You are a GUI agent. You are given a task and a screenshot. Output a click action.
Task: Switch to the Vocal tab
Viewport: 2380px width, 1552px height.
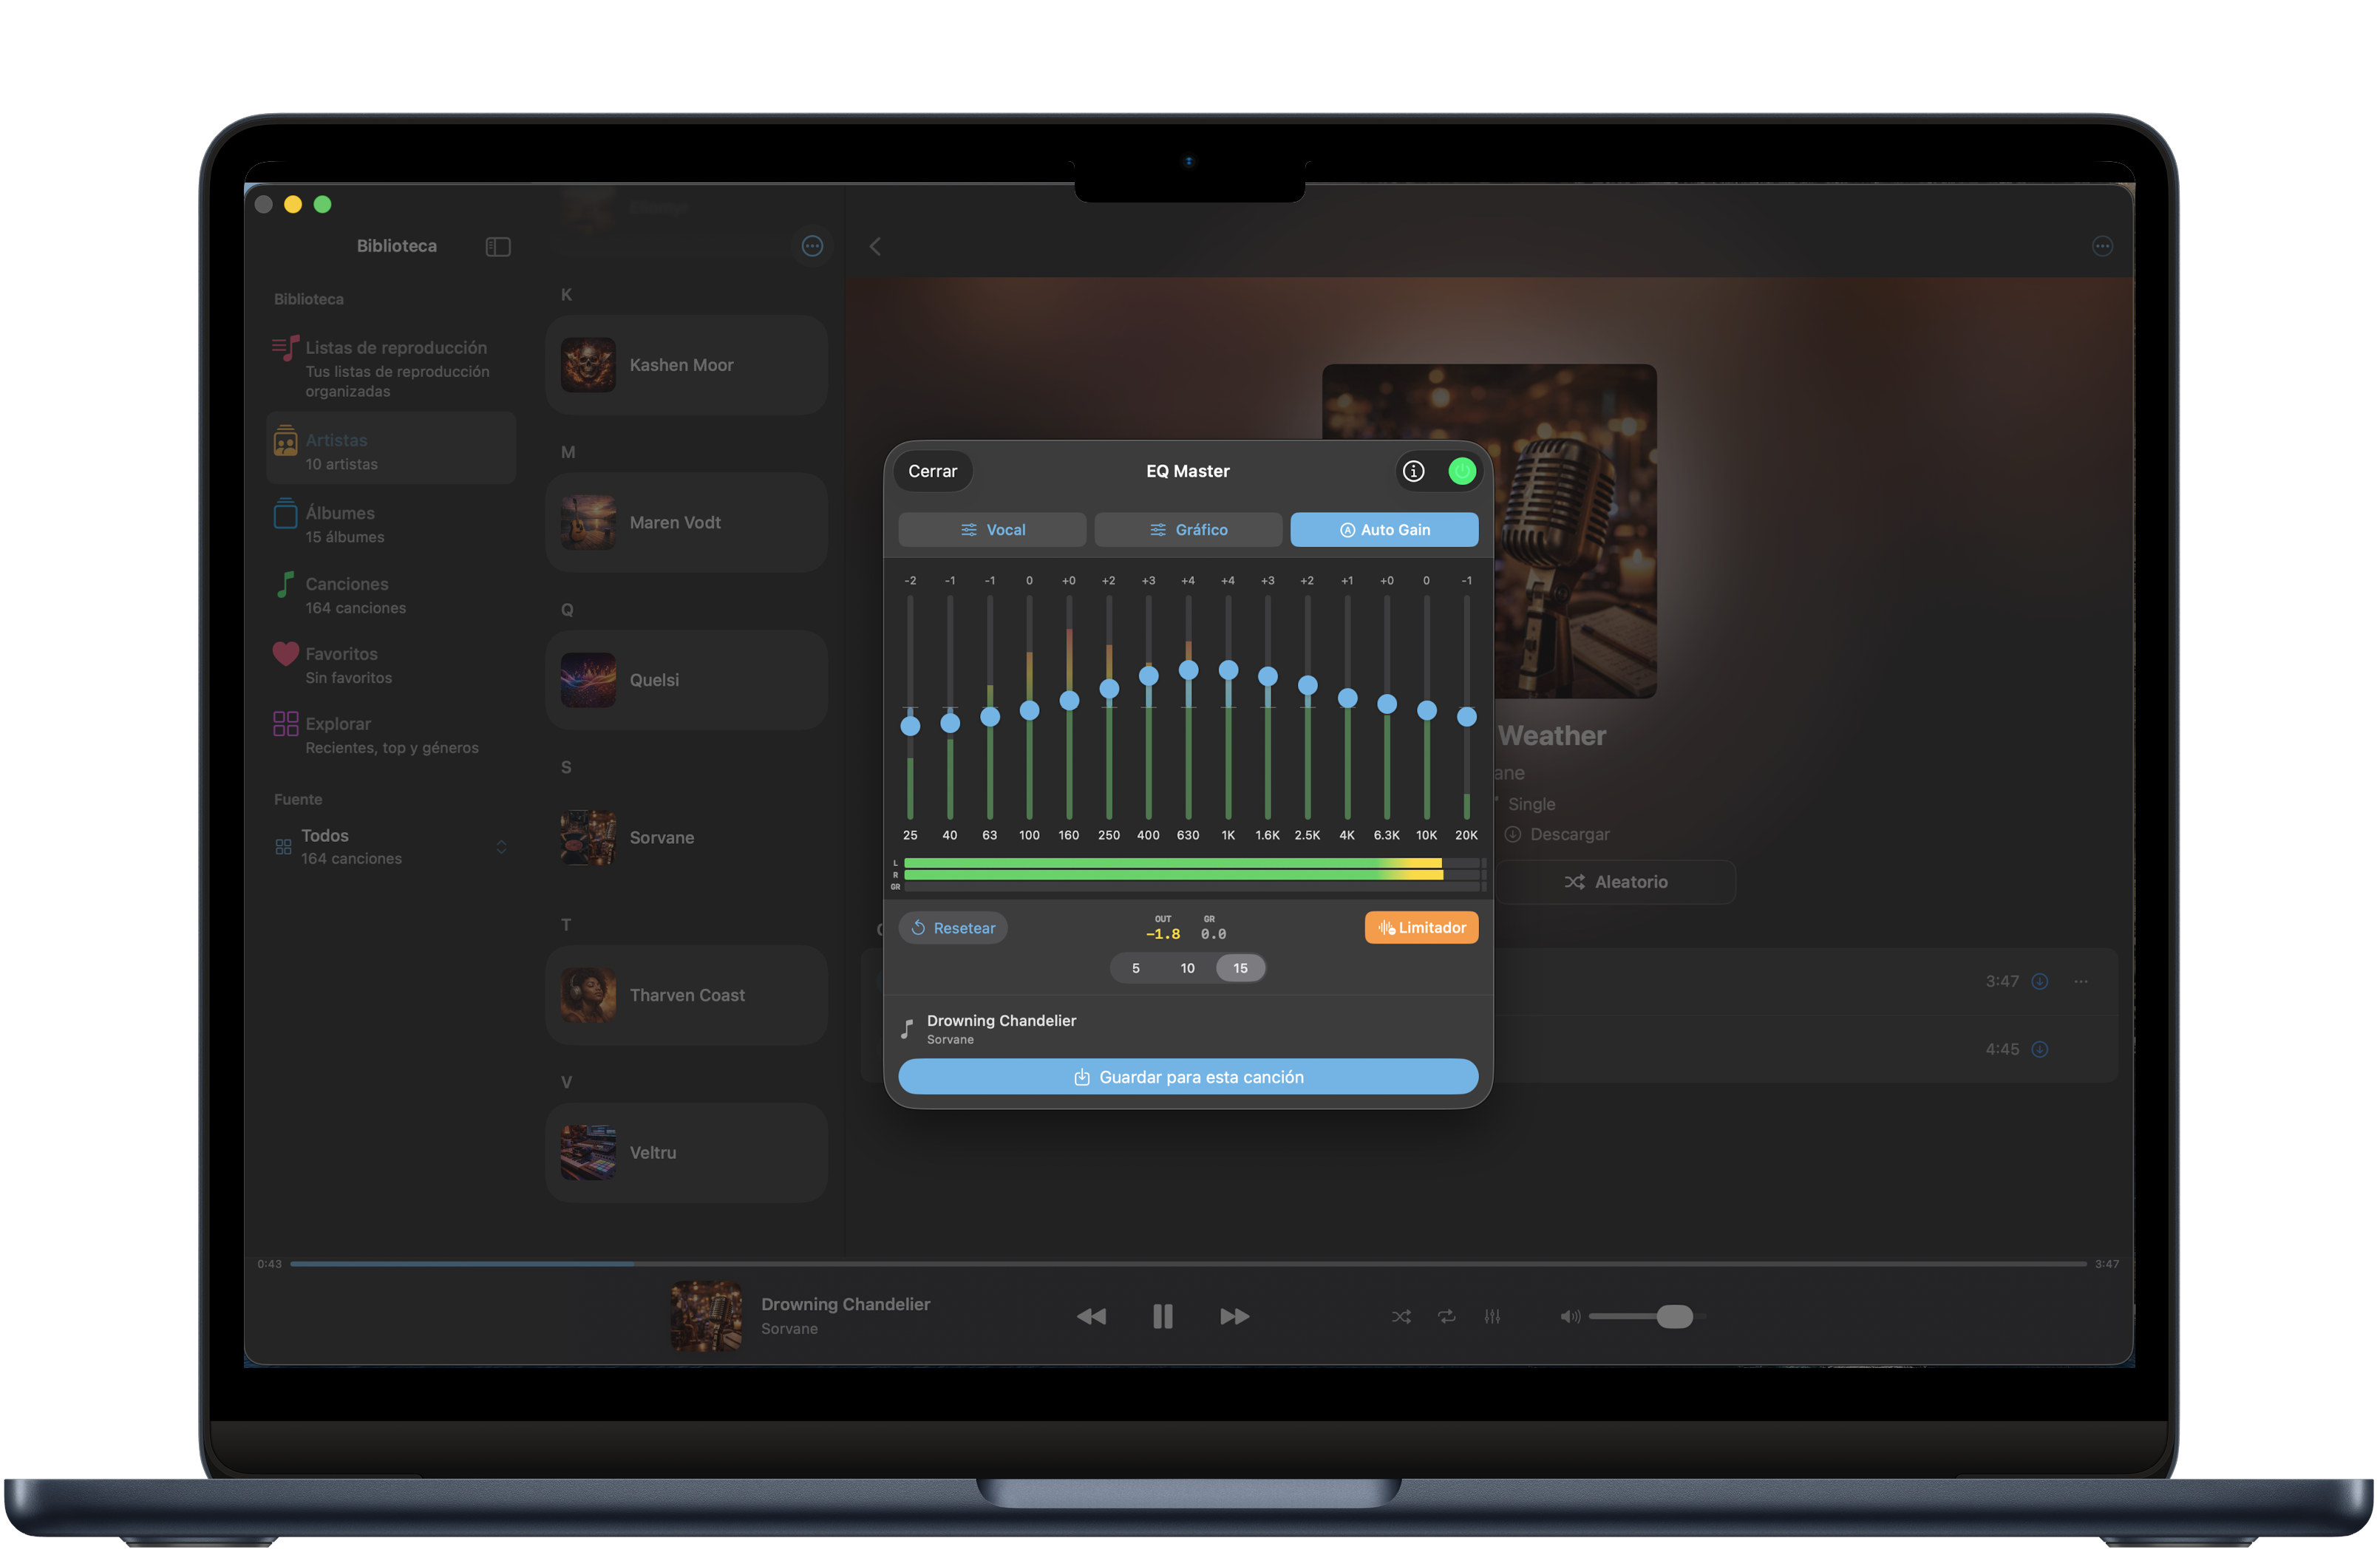click(x=992, y=530)
